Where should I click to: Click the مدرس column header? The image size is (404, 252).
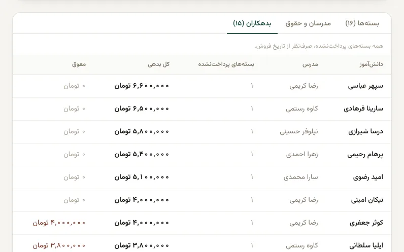pyautogui.click(x=310, y=64)
